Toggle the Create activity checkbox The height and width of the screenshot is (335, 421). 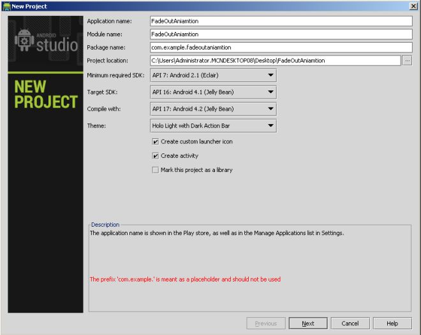pyautogui.click(x=155, y=155)
